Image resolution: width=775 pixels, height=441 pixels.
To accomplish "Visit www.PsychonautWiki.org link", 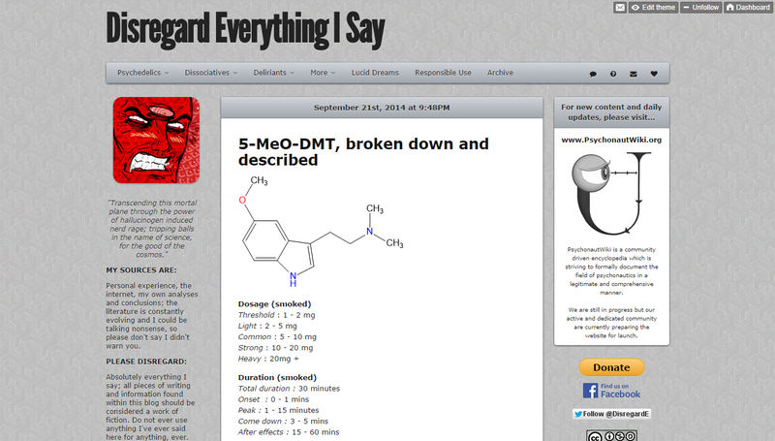I will [611, 140].
